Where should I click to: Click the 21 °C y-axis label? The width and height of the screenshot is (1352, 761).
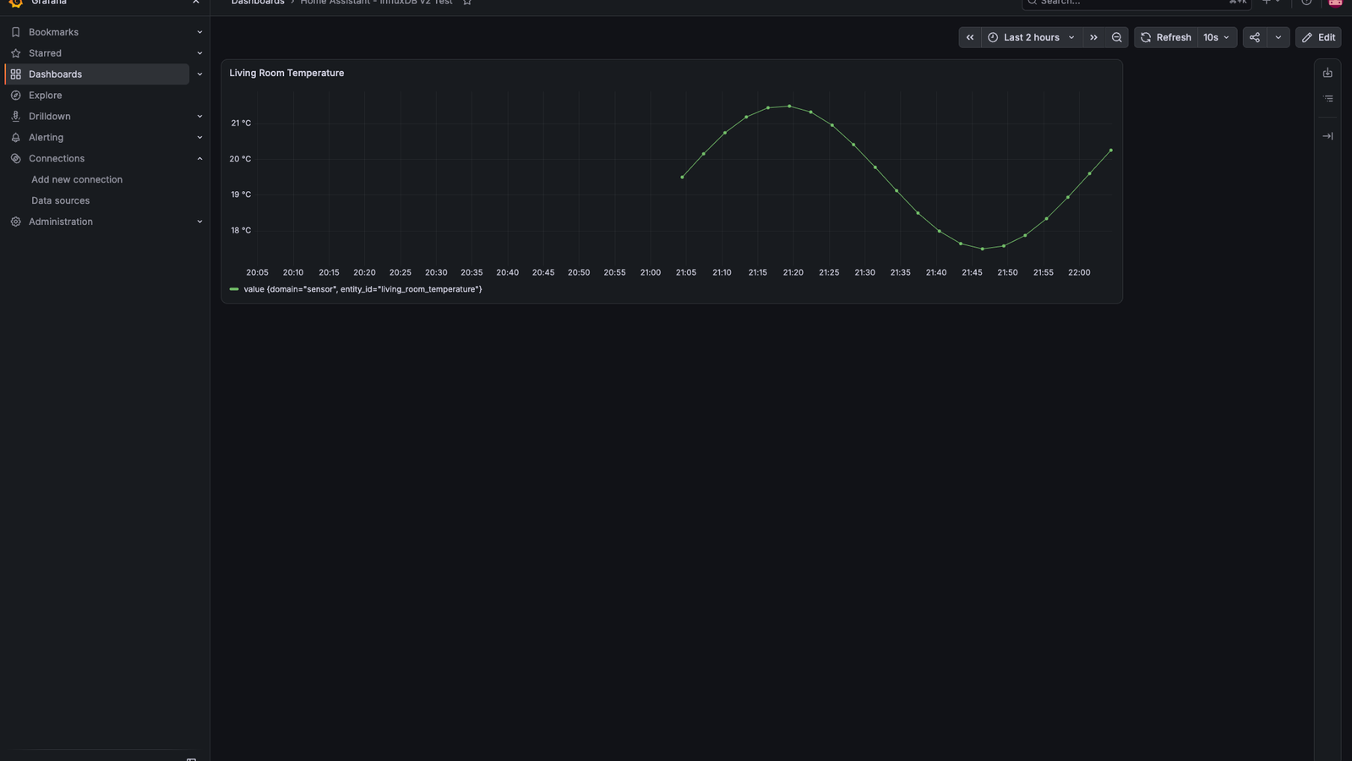(241, 123)
